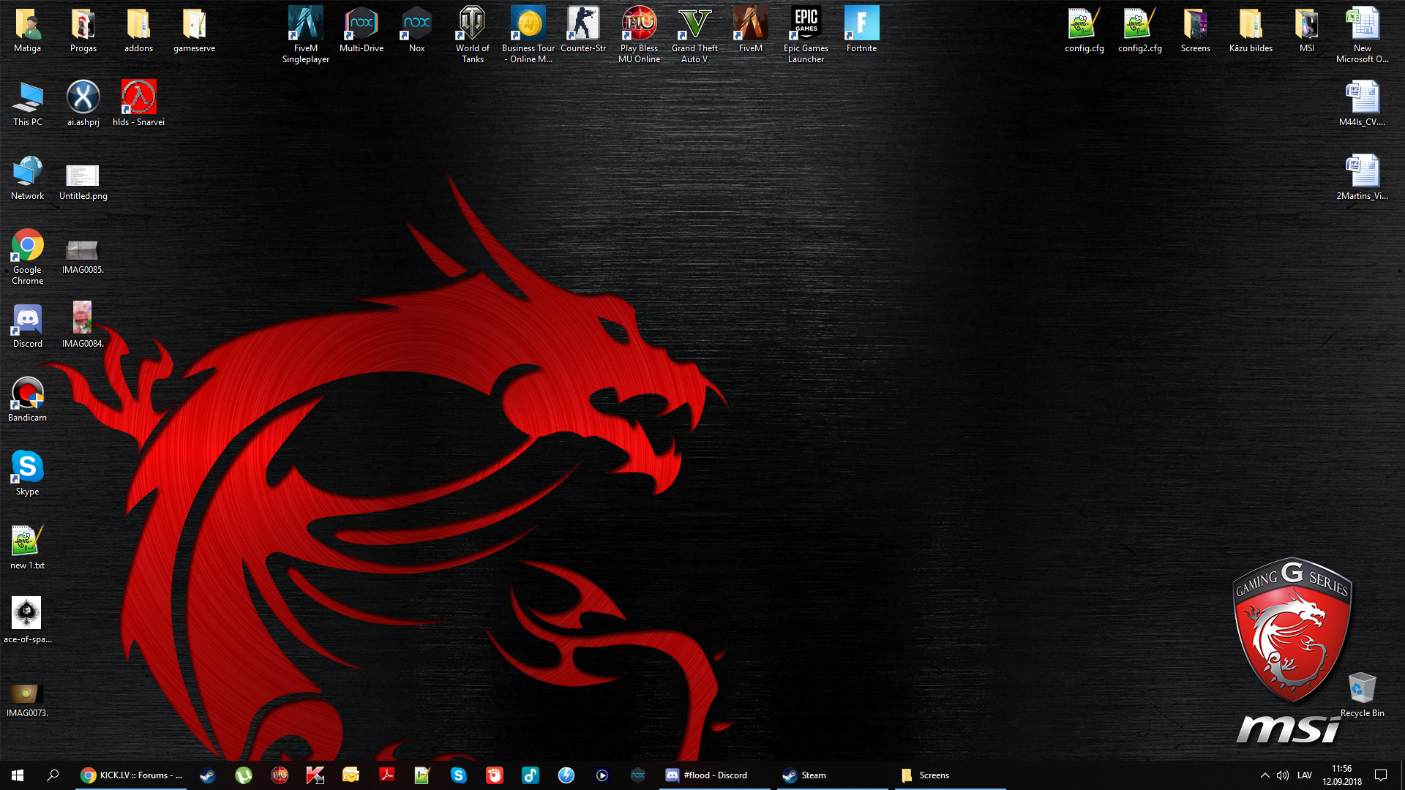Open MU Online taskbar icon
The height and width of the screenshot is (790, 1405).
(x=280, y=775)
